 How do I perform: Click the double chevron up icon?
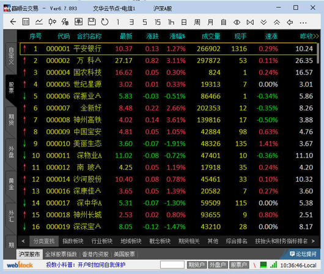click(277, 22)
